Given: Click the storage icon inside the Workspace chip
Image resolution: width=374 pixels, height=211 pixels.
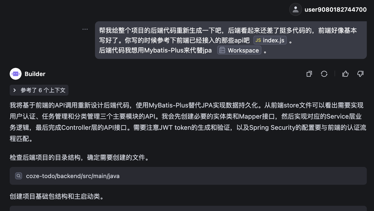Looking at the screenshot, I should click(222, 50).
